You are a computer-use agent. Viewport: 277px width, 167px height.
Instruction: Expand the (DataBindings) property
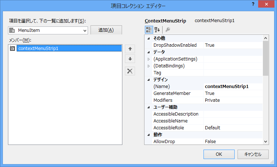[148, 66]
